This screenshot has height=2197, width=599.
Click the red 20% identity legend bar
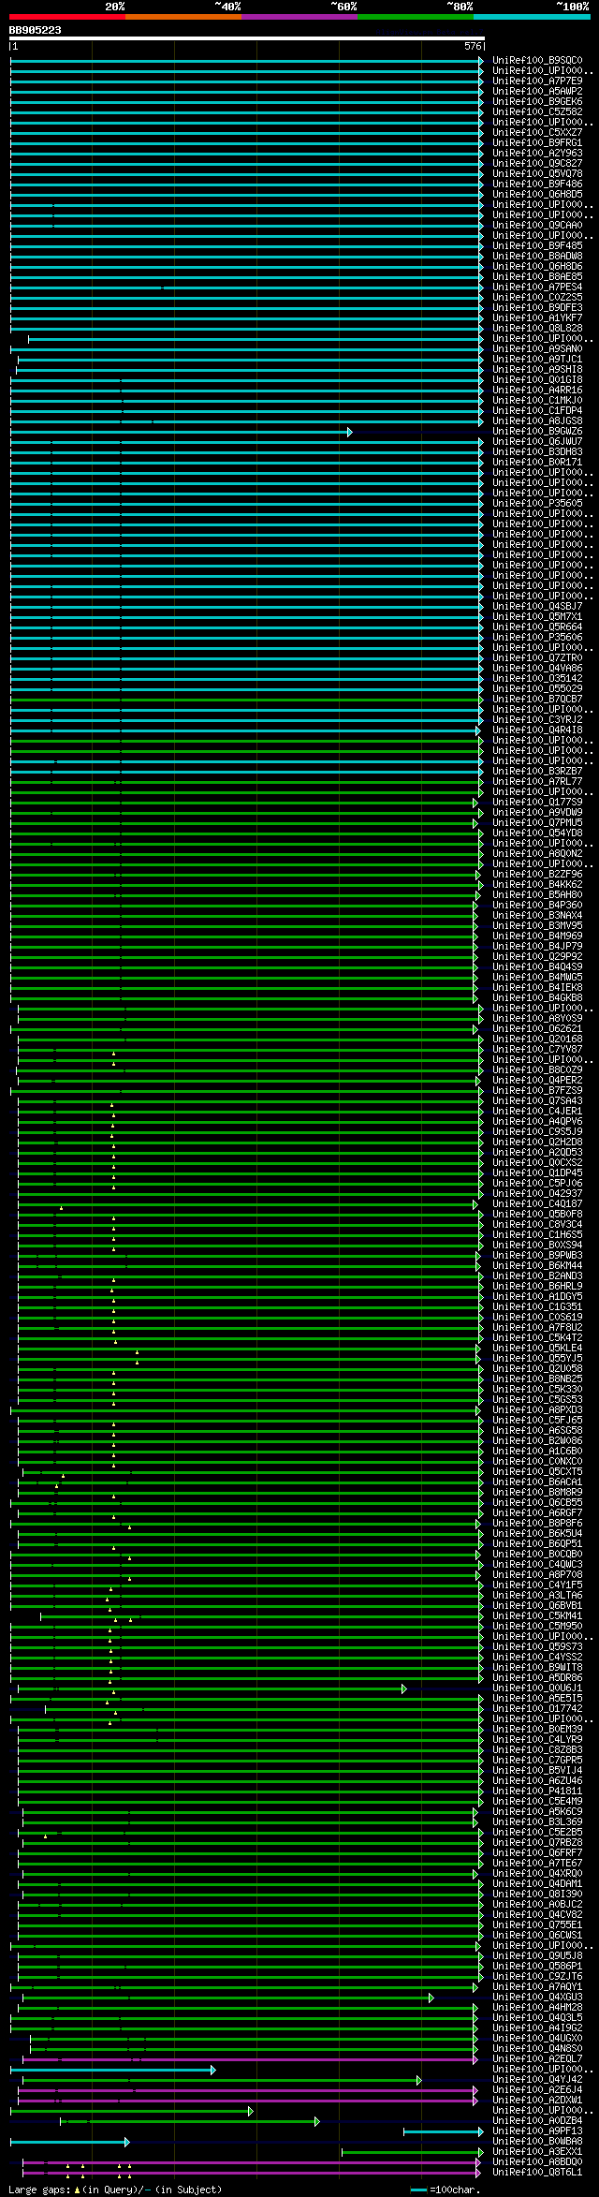(x=67, y=17)
